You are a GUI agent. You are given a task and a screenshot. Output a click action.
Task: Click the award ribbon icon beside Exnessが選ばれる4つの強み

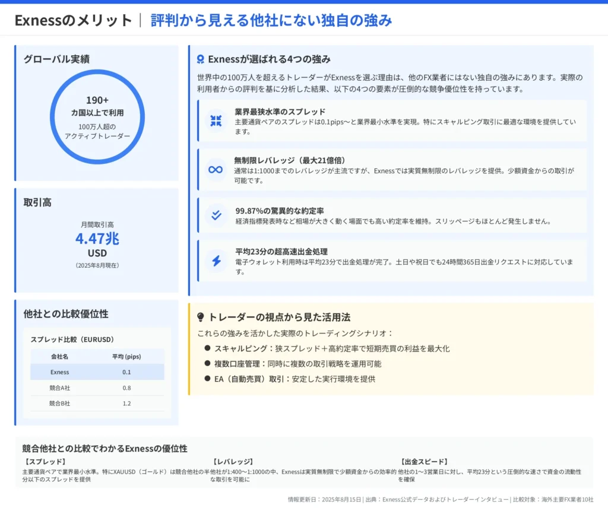tap(201, 59)
